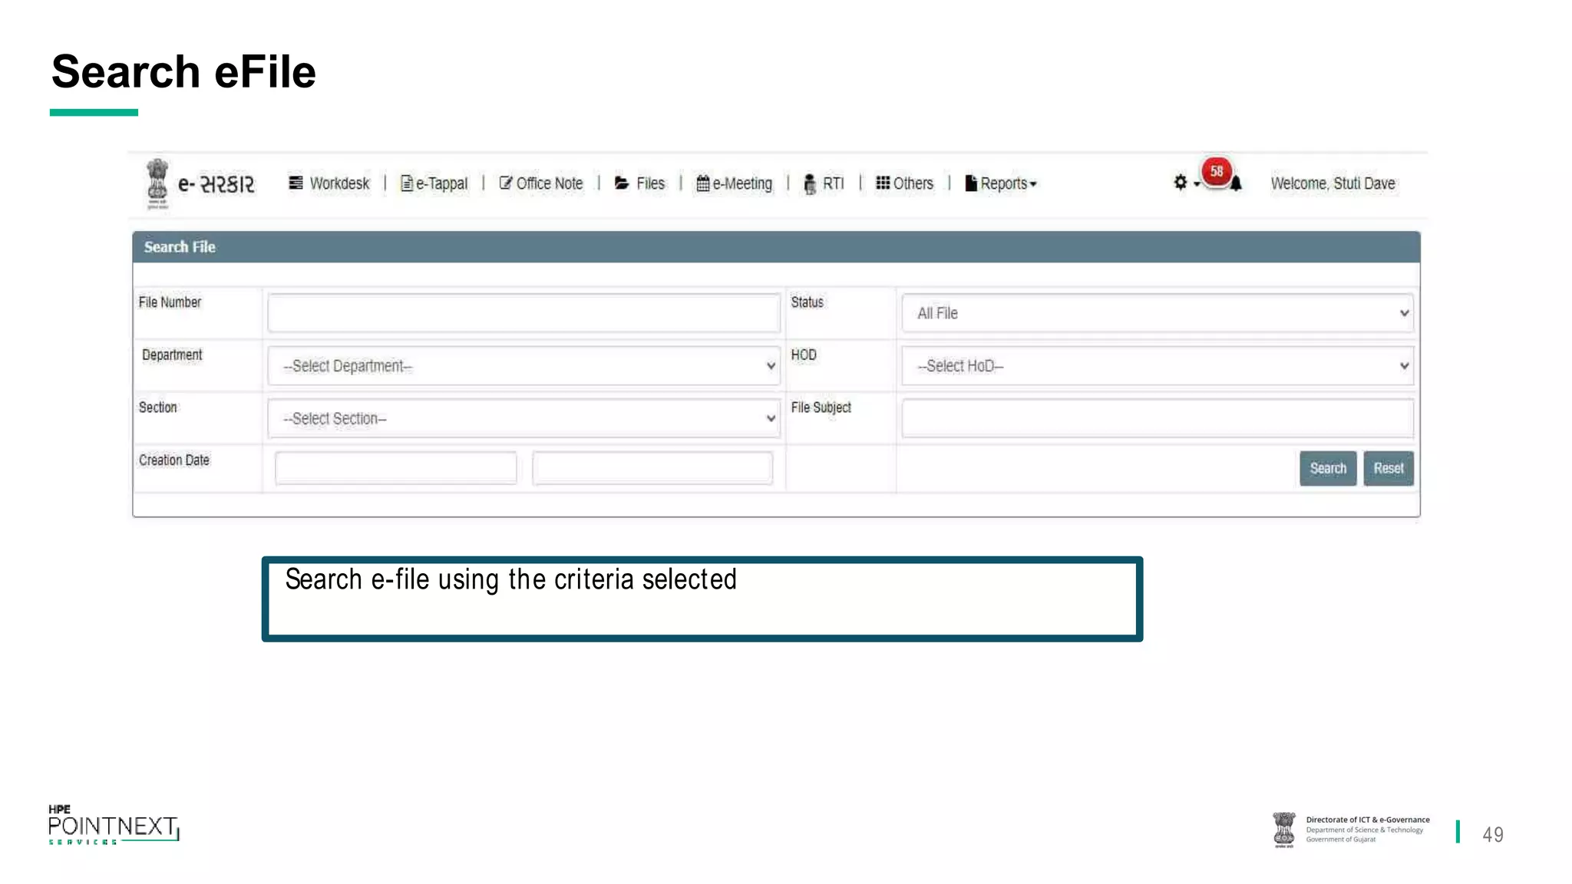The height and width of the screenshot is (884, 1572).
Task: Click the Search button
Action: 1327,468
